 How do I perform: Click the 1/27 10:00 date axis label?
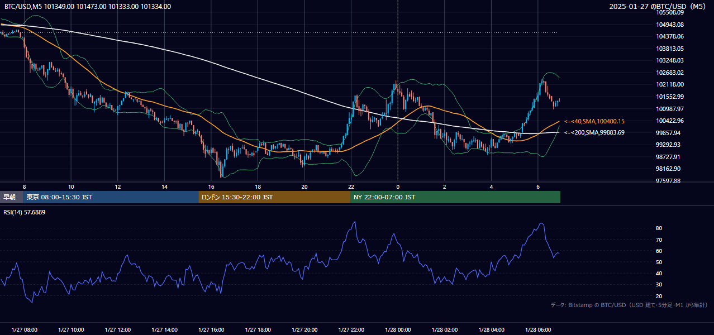pyautogui.click(x=71, y=330)
